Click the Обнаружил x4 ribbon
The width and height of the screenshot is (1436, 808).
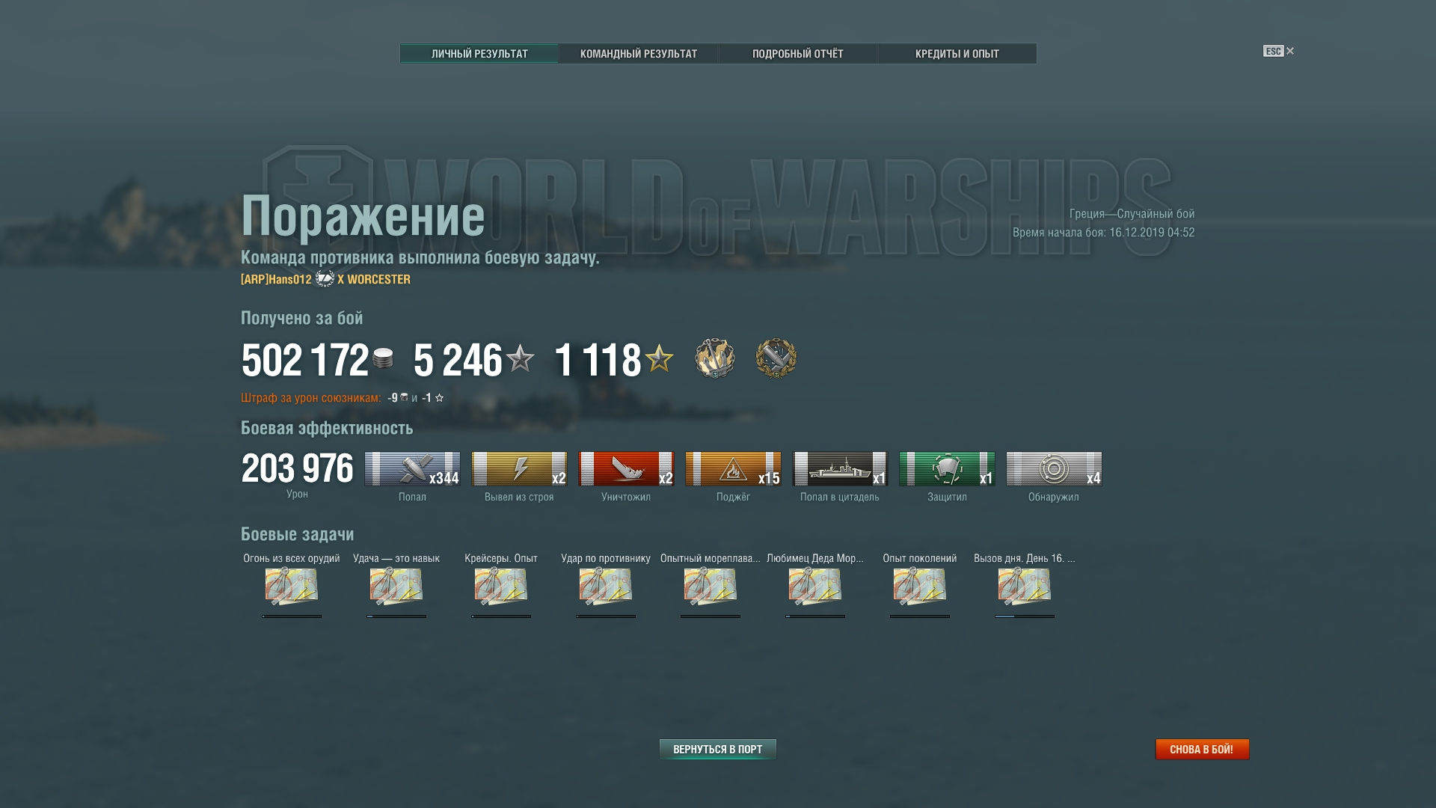[x=1054, y=469]
